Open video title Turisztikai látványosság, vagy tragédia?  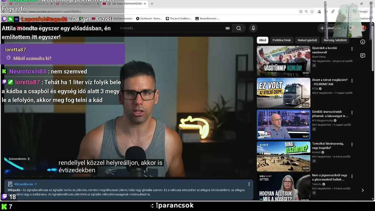pos(328,146)
